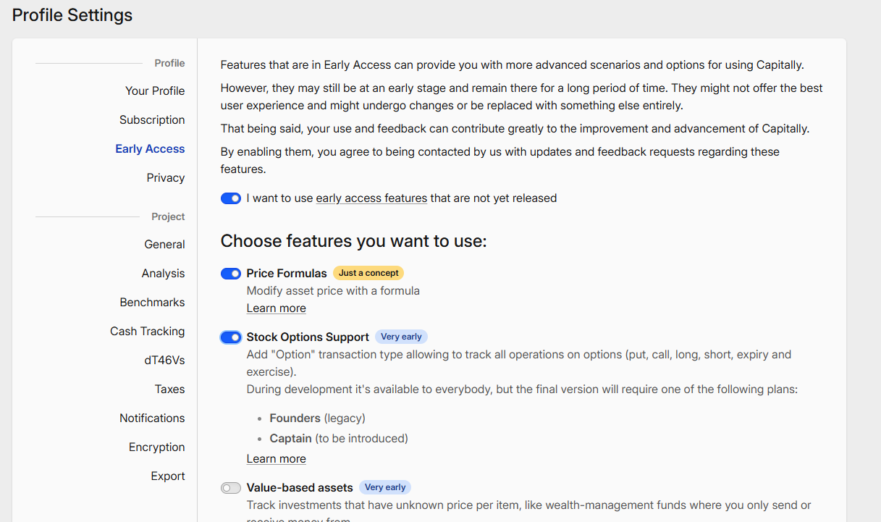The height and width of the screenshot is (522, 881).
Task: Click Learn more under Stock Options Support
Action: click(276, 459)
